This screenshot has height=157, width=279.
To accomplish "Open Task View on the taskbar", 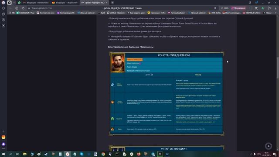I will point(17,154).
